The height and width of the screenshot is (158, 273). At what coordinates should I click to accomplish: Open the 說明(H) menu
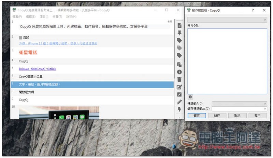pos(71,16)
